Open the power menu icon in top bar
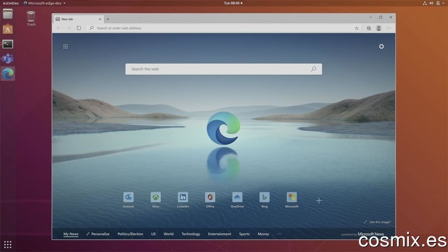 pos(438,3)
